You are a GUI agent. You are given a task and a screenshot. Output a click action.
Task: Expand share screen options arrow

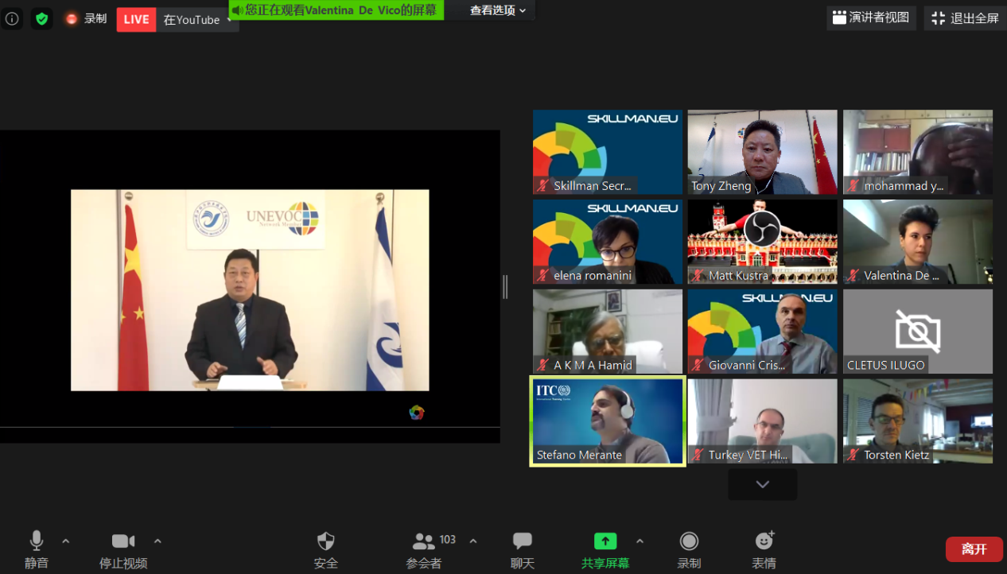click(640, 541)
